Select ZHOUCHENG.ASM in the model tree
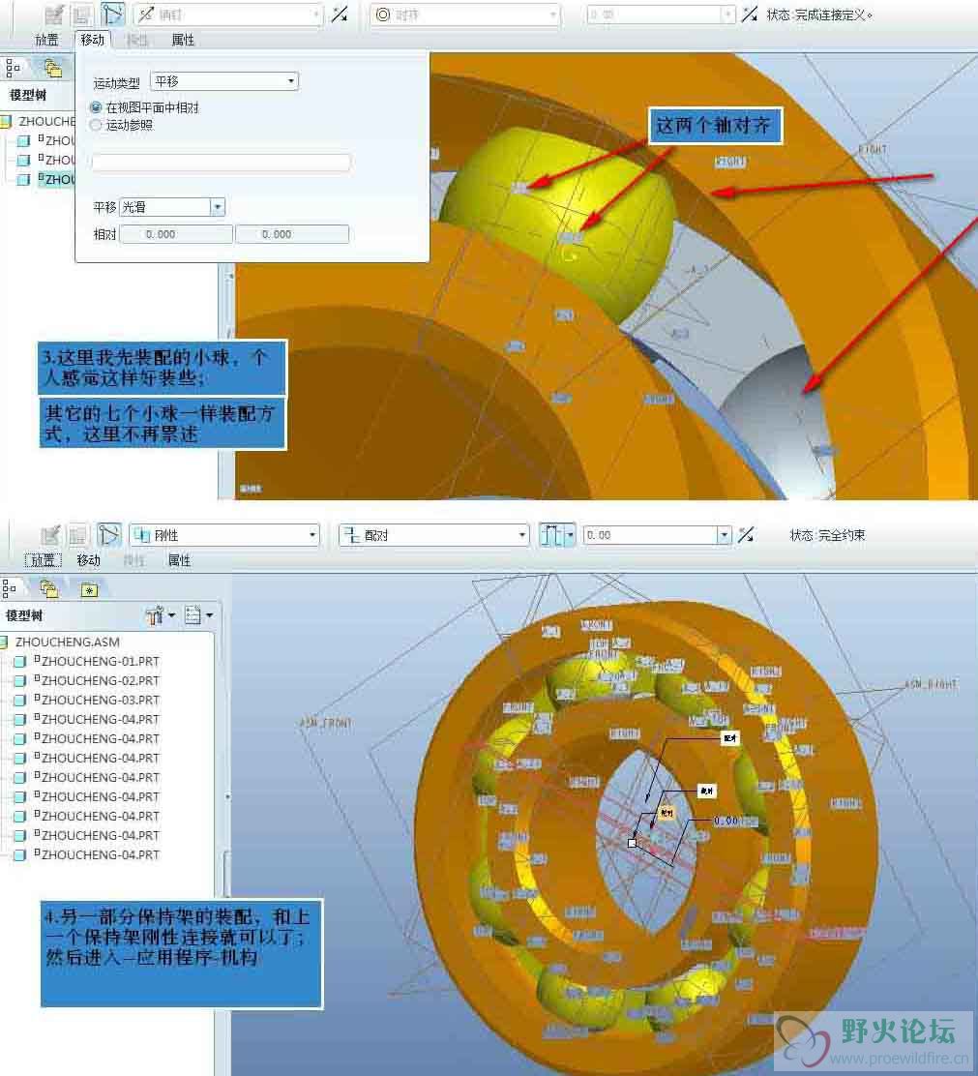The height and width of the screenshot is (1076, 978). click(x=67, y=643)
